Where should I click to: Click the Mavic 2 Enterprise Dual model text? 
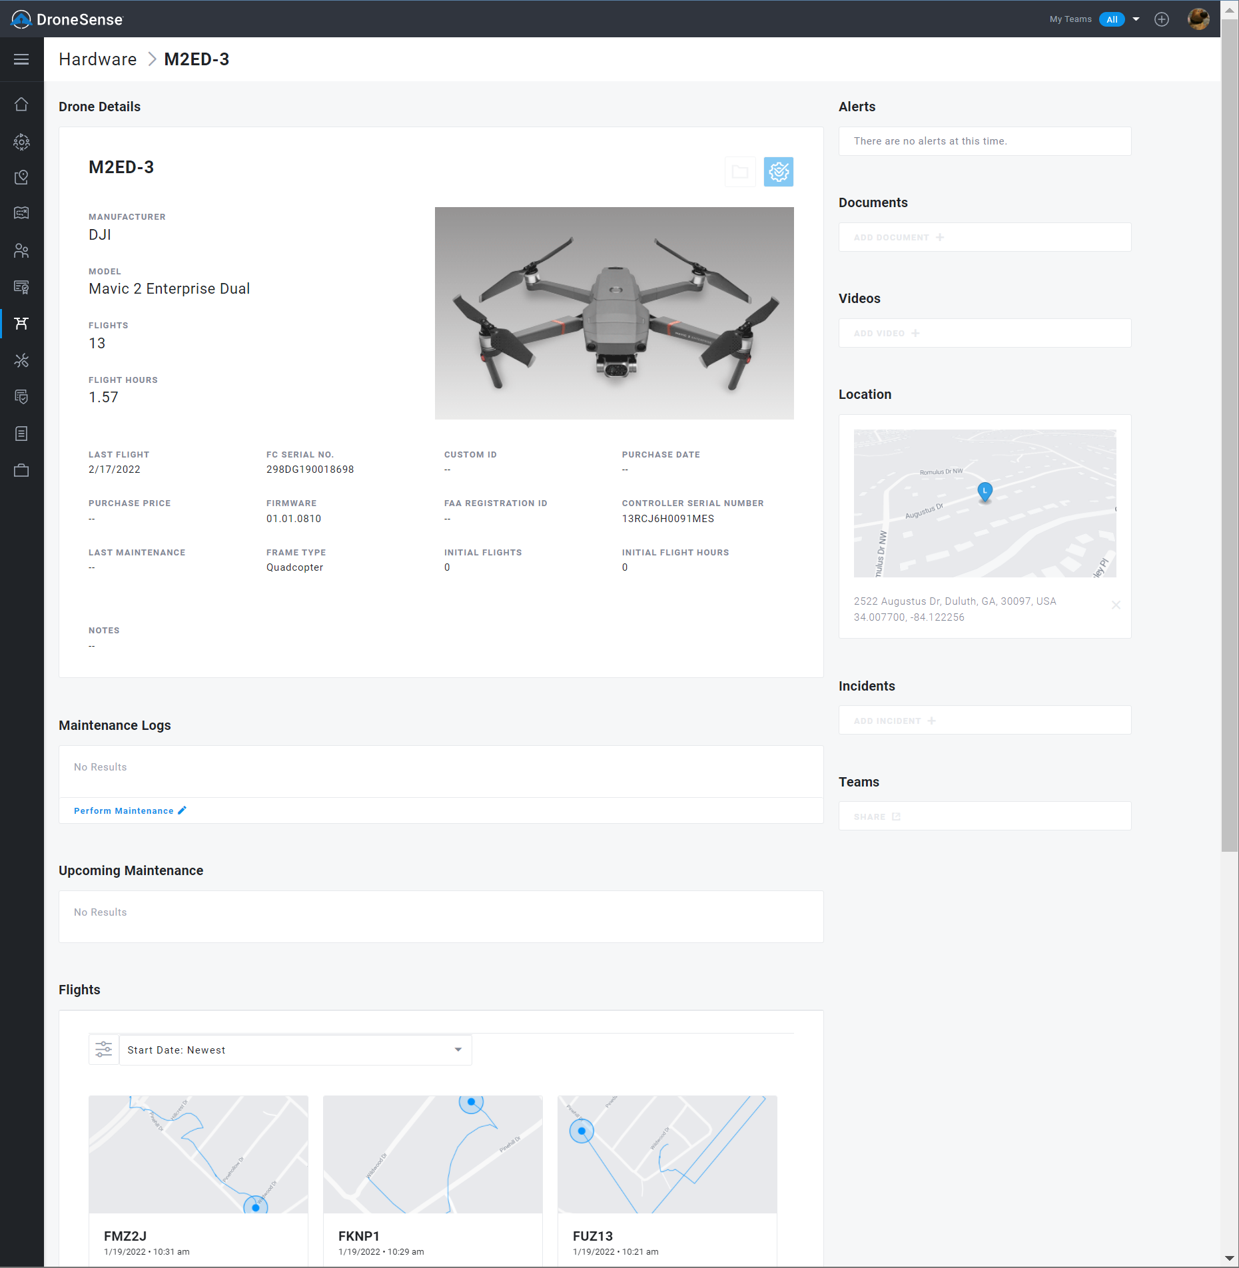[x=169, y=288]
